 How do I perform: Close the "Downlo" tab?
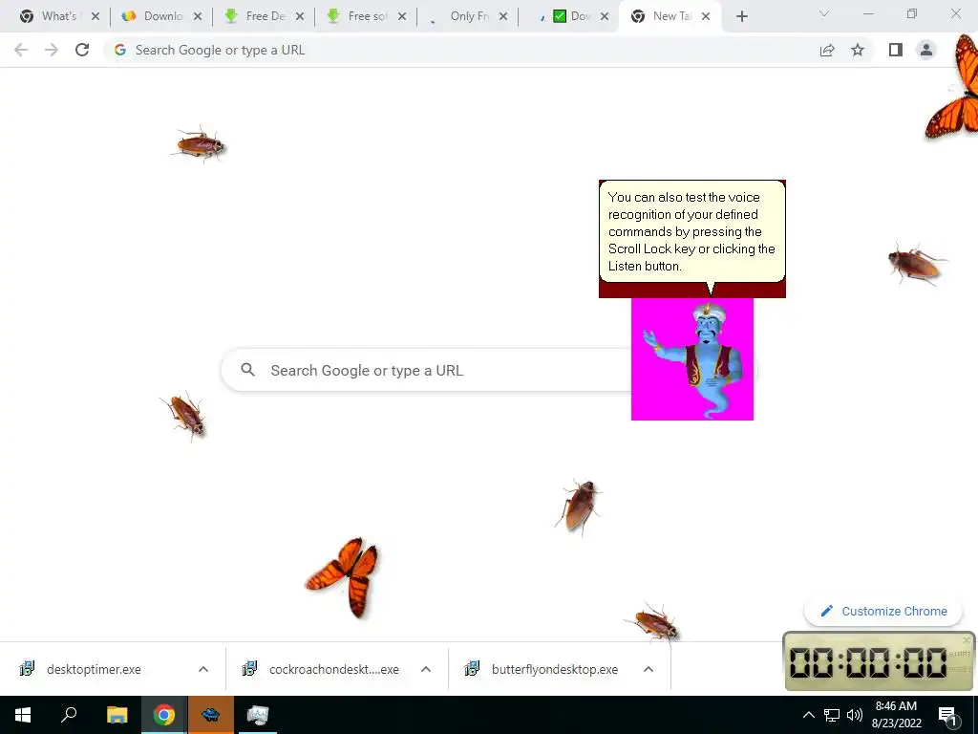click(198, 16)
